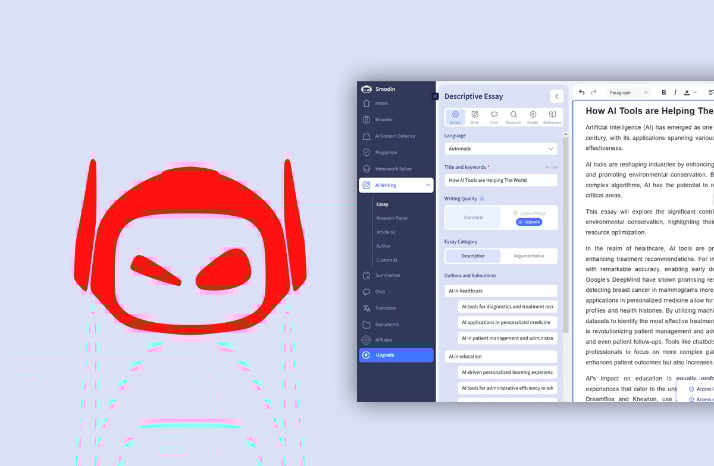
Task: Click the Smodin logo in the sidebar
Action: click(367, 89)
